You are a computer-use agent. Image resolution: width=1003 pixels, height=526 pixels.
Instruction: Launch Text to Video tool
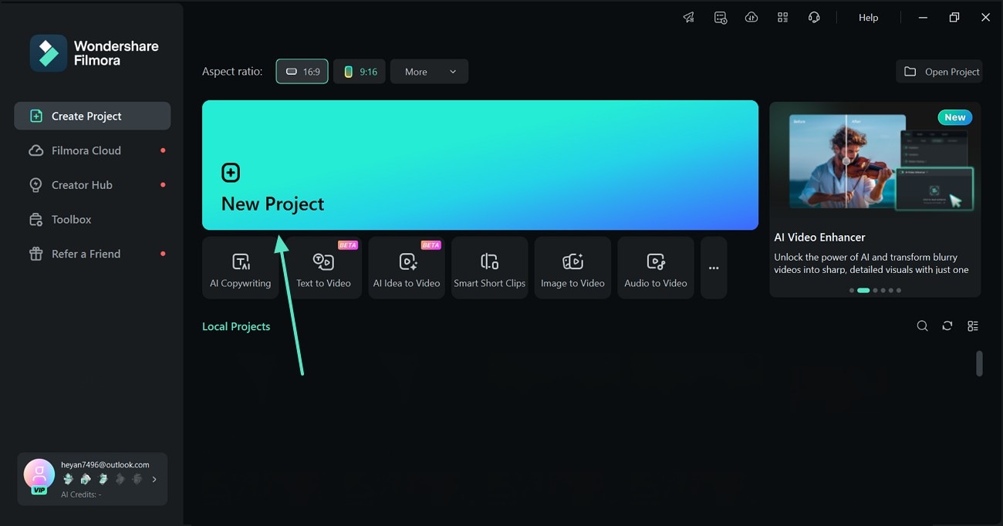click(x=323, y=268)
